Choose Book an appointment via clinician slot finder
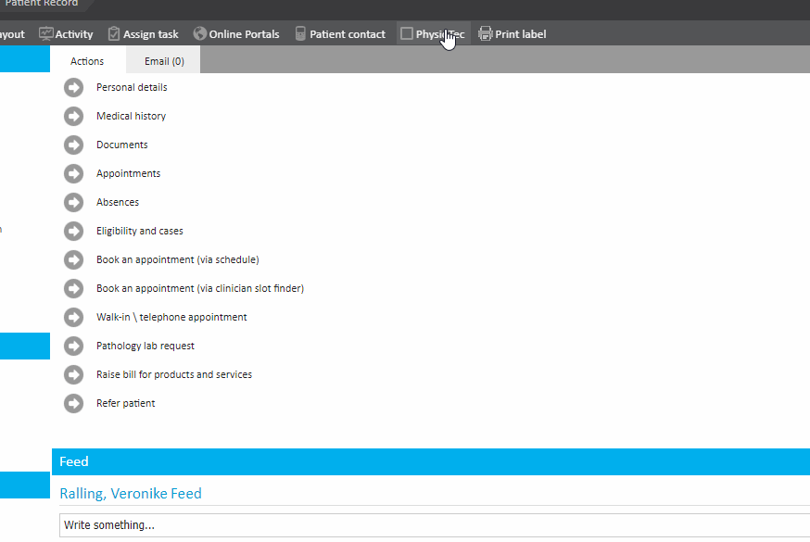 coord(199,288)
